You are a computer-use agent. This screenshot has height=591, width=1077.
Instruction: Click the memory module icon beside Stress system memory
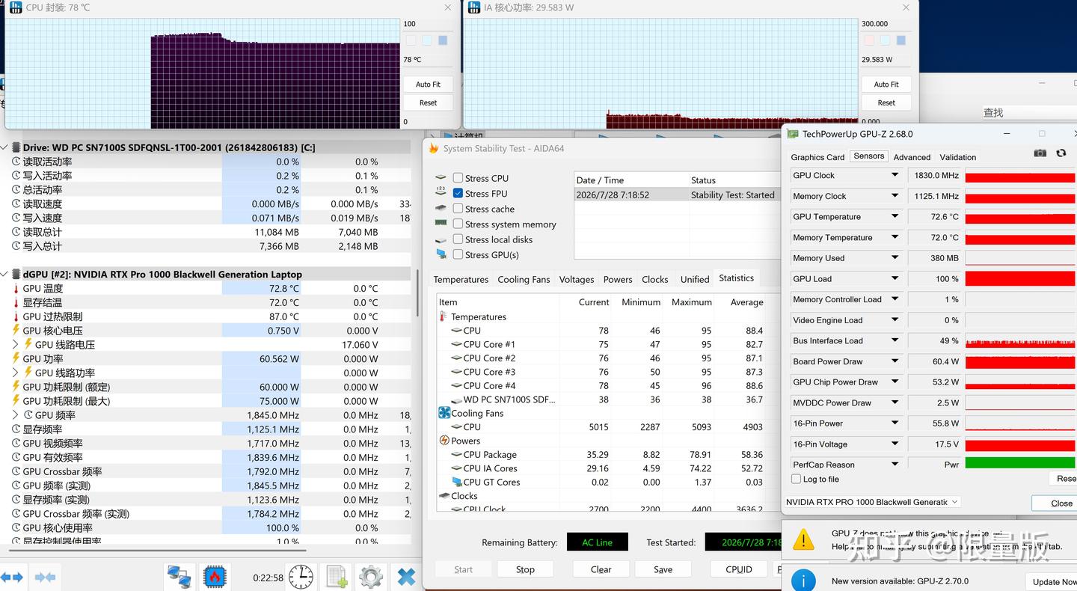point(441,224)
